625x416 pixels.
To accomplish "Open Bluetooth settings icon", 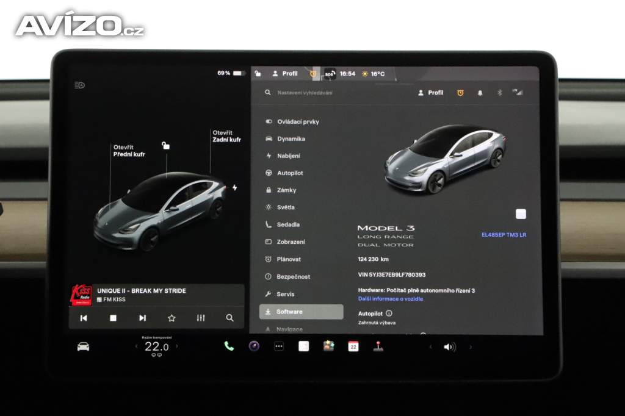I will point(499,93).
